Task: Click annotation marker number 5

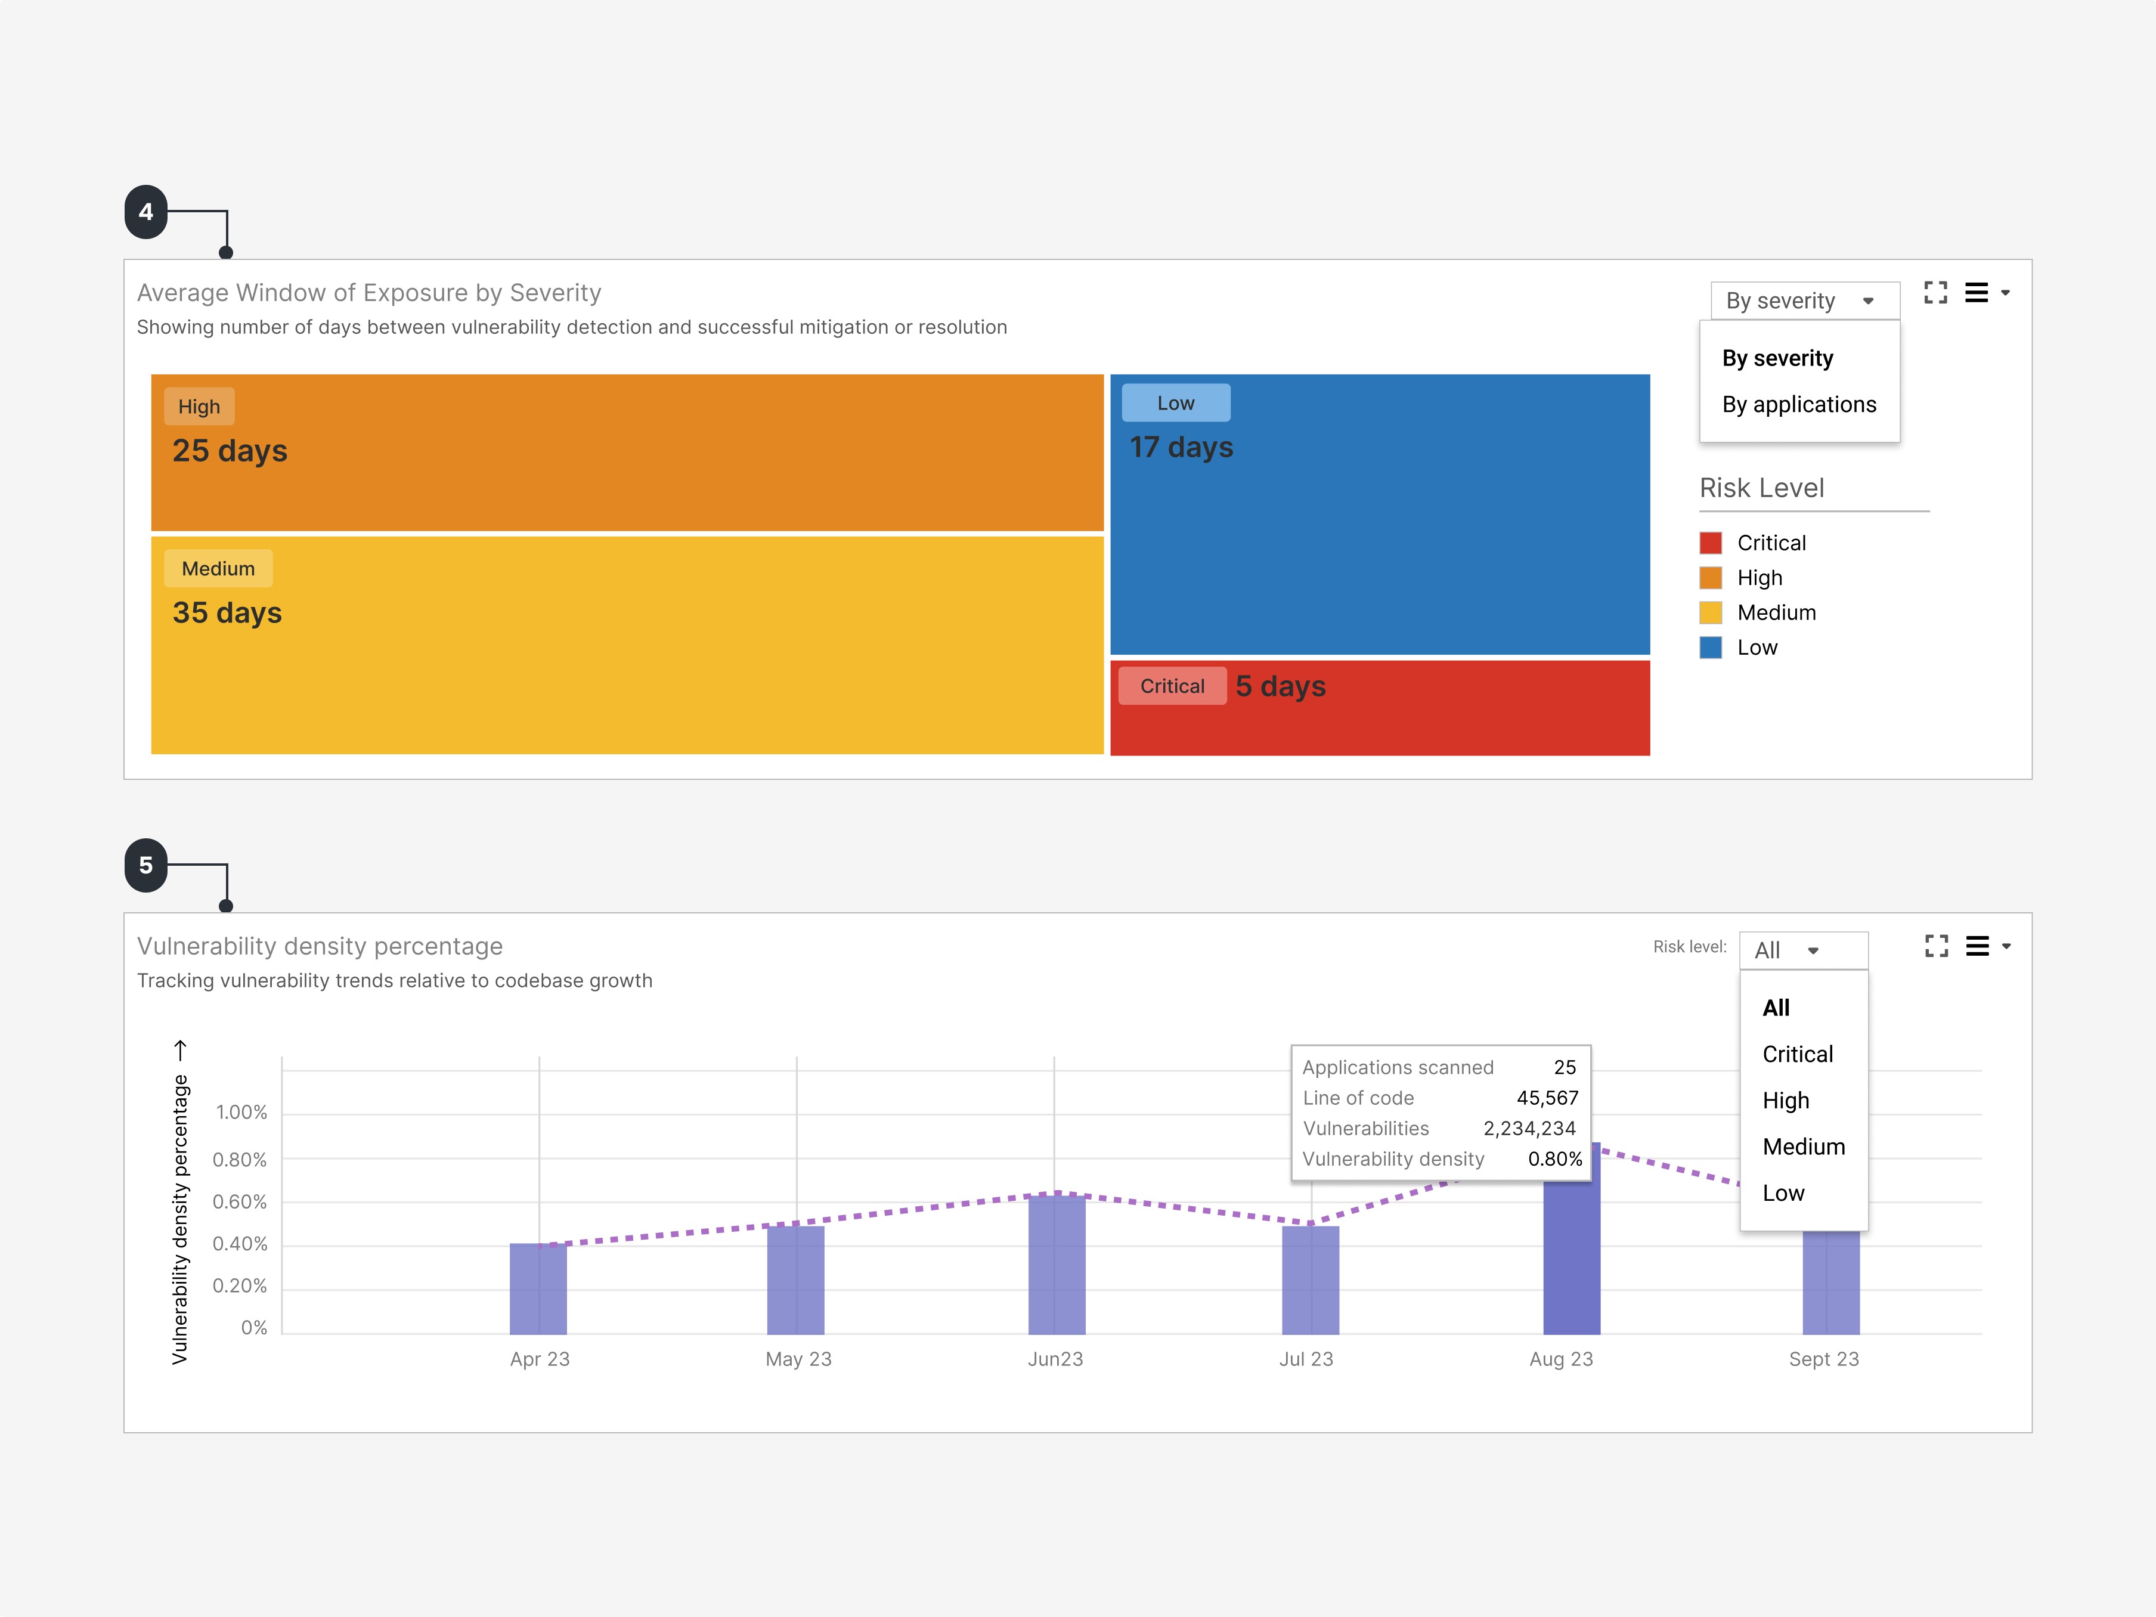Action: pyautogui.click(x=146, y=865)
